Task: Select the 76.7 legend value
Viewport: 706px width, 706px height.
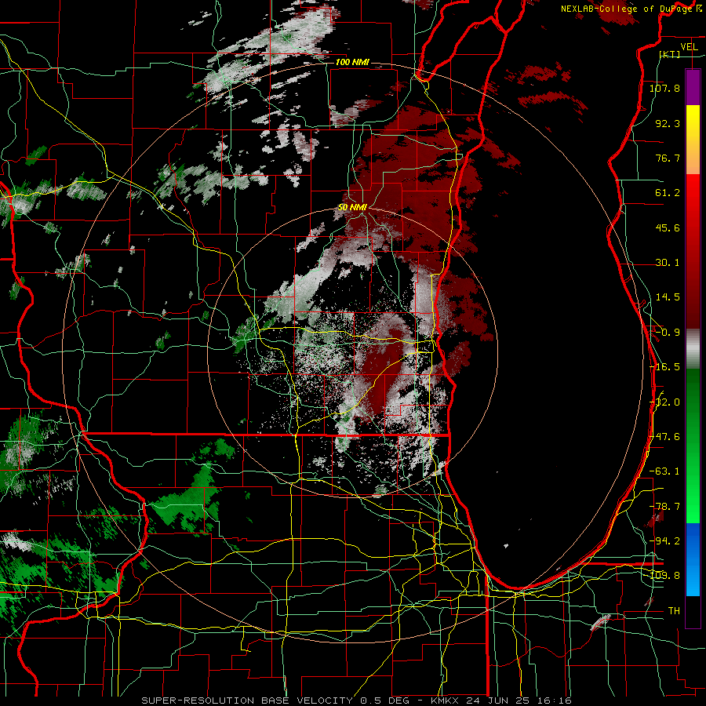Action: [x=668, y=158]
